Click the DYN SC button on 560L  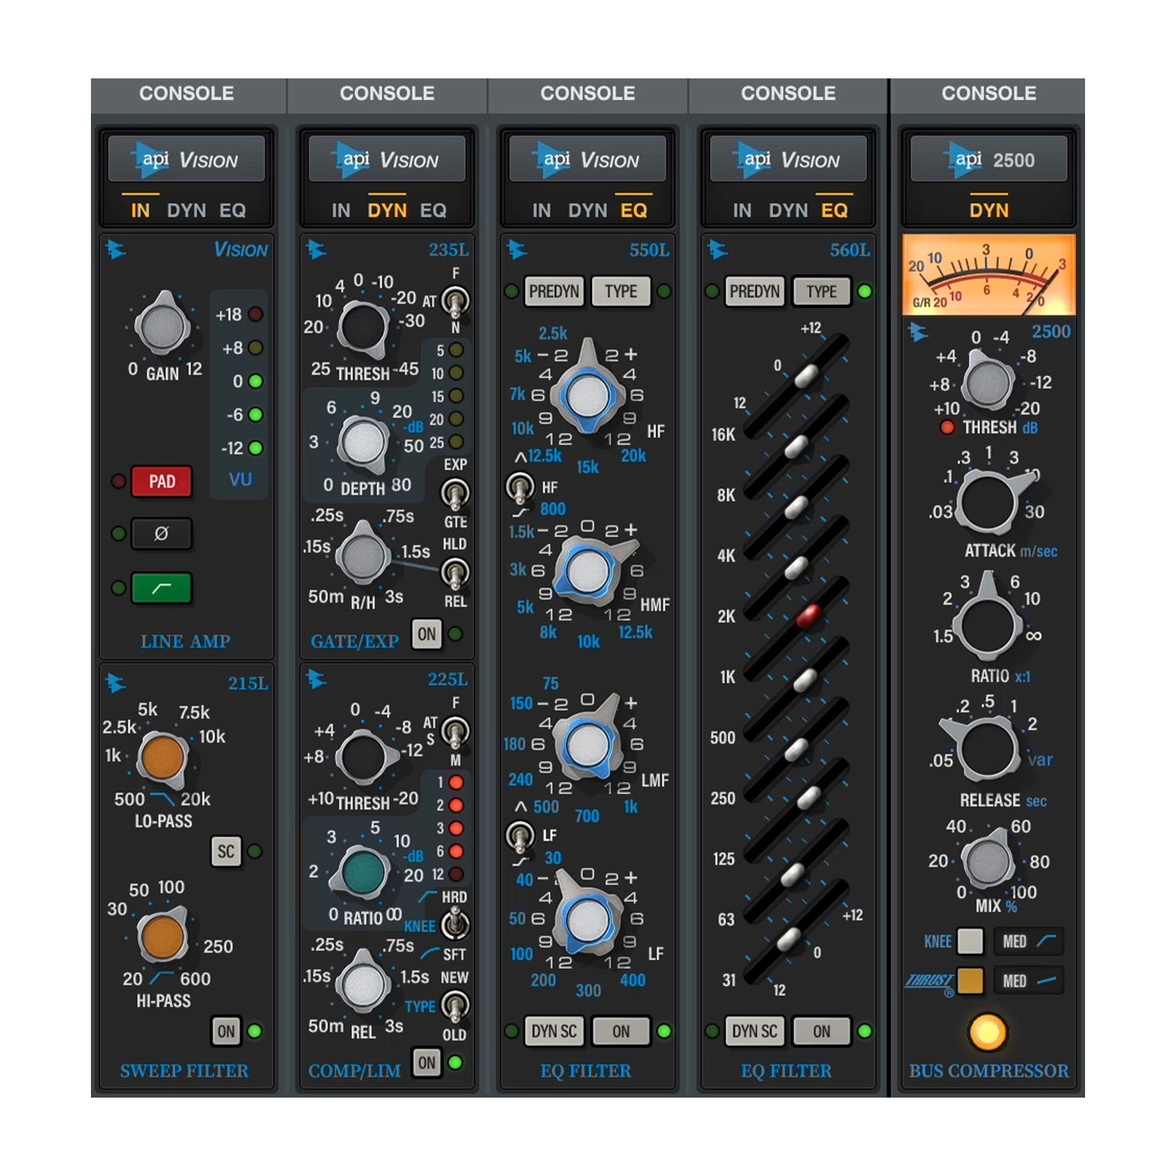point(754,1032)
